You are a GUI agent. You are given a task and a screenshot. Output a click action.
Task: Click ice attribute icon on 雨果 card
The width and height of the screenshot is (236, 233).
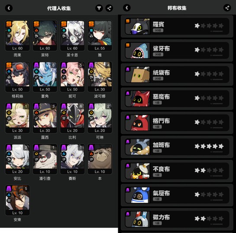click(x=9, y=30)
